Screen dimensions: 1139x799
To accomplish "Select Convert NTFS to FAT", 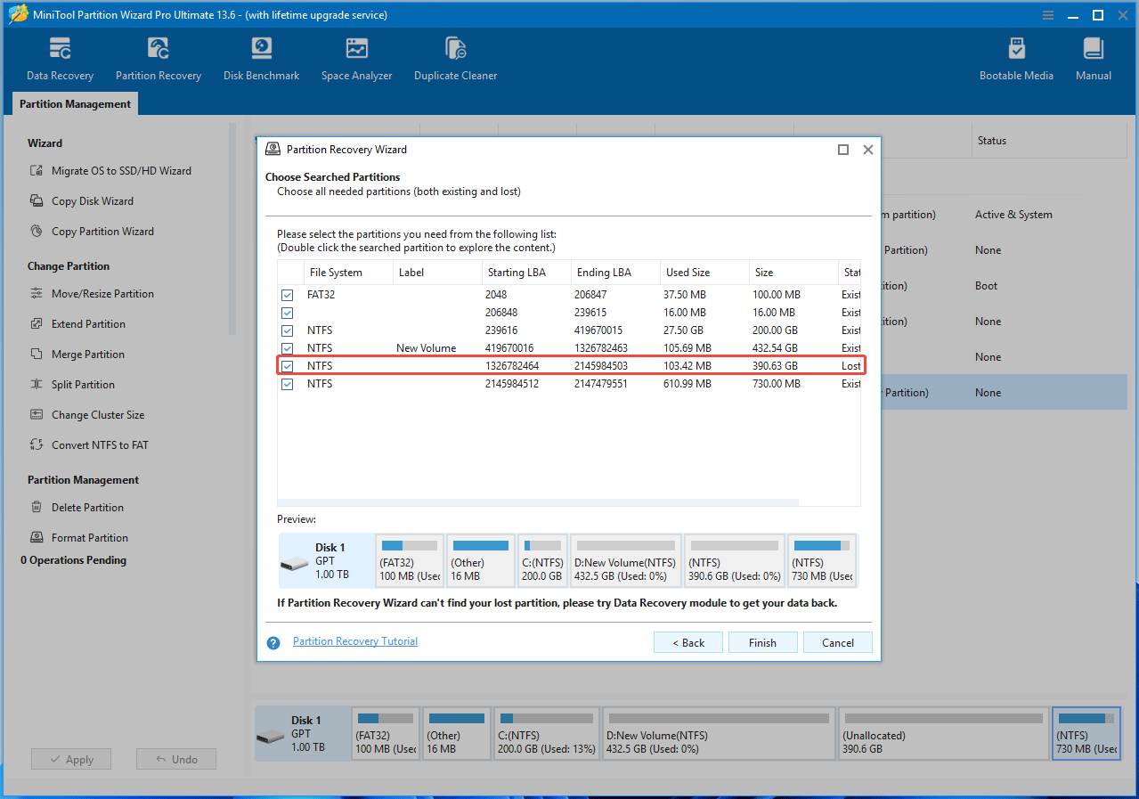I will click(89, 445).
